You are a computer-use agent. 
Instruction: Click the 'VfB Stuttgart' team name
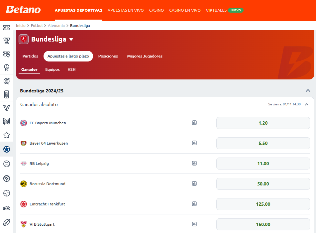click(x=42, y=224)
